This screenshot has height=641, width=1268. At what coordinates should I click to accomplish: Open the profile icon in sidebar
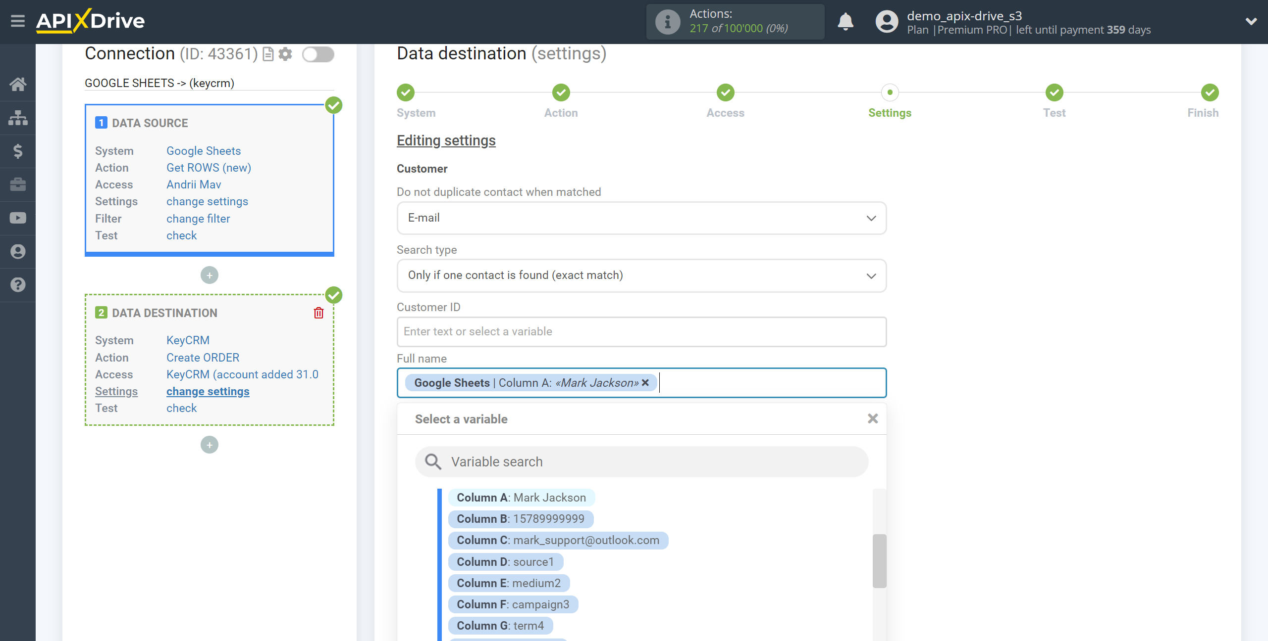pyautogui.click(x=18, y=251)
